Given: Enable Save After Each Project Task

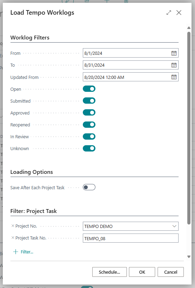Looking at the screenshot, I should click(89, 187).
